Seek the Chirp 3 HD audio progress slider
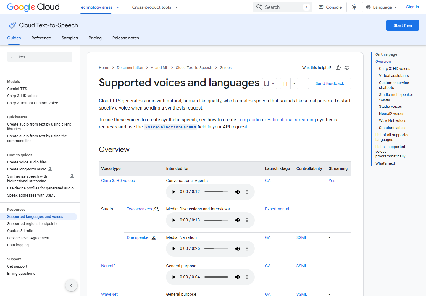The height and width of the screenshot is (296, 426). click(216, 192)
